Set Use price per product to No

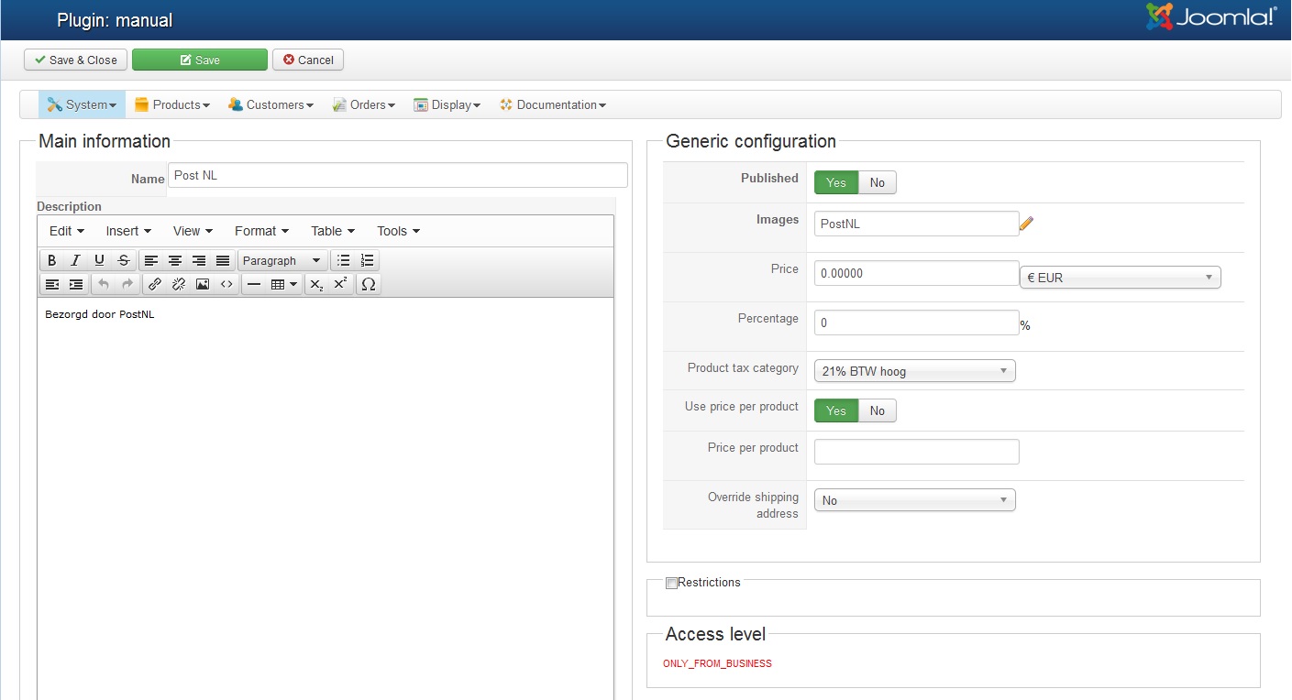pyautogui.click(x=878, y=410)
